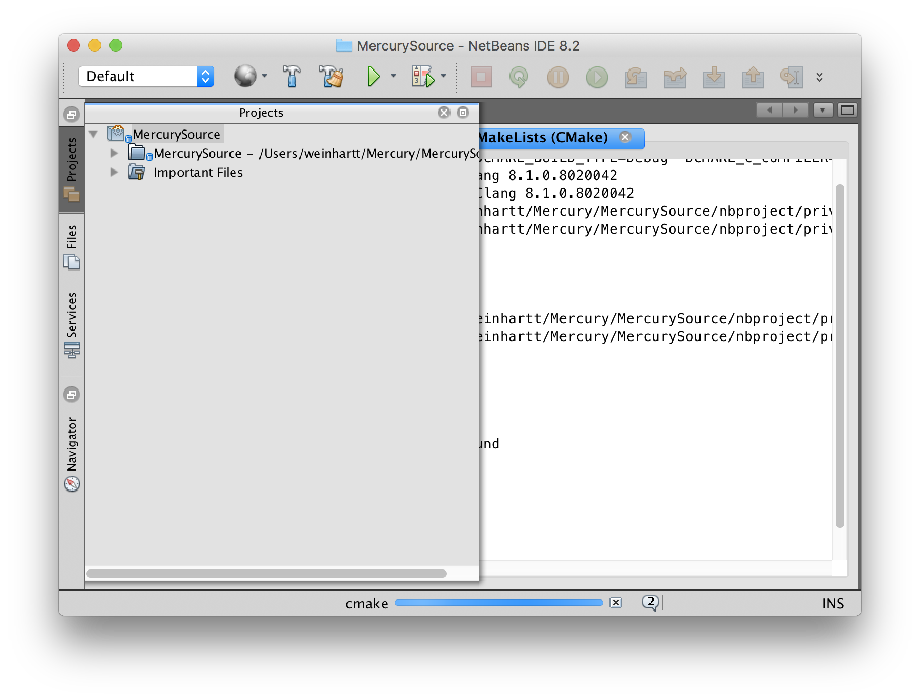Switch to MakeLists (CMake) output tab
Viewport: 920px width, 700px height.
click(543, 137)
